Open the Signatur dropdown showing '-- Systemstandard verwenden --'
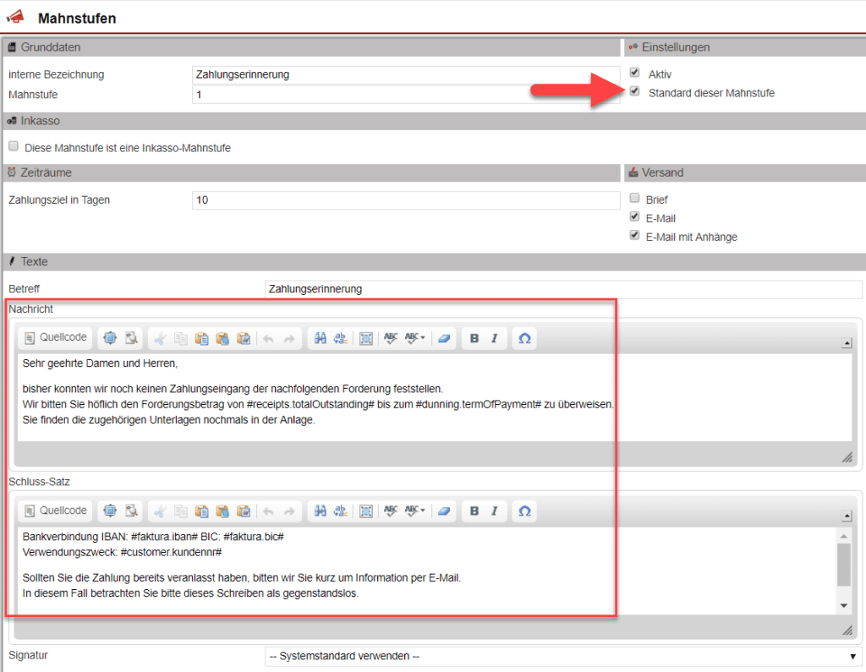 coord(558,655)
